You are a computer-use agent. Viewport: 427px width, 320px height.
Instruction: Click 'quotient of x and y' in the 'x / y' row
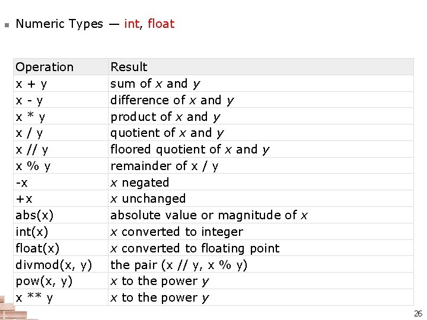[167, 133]
